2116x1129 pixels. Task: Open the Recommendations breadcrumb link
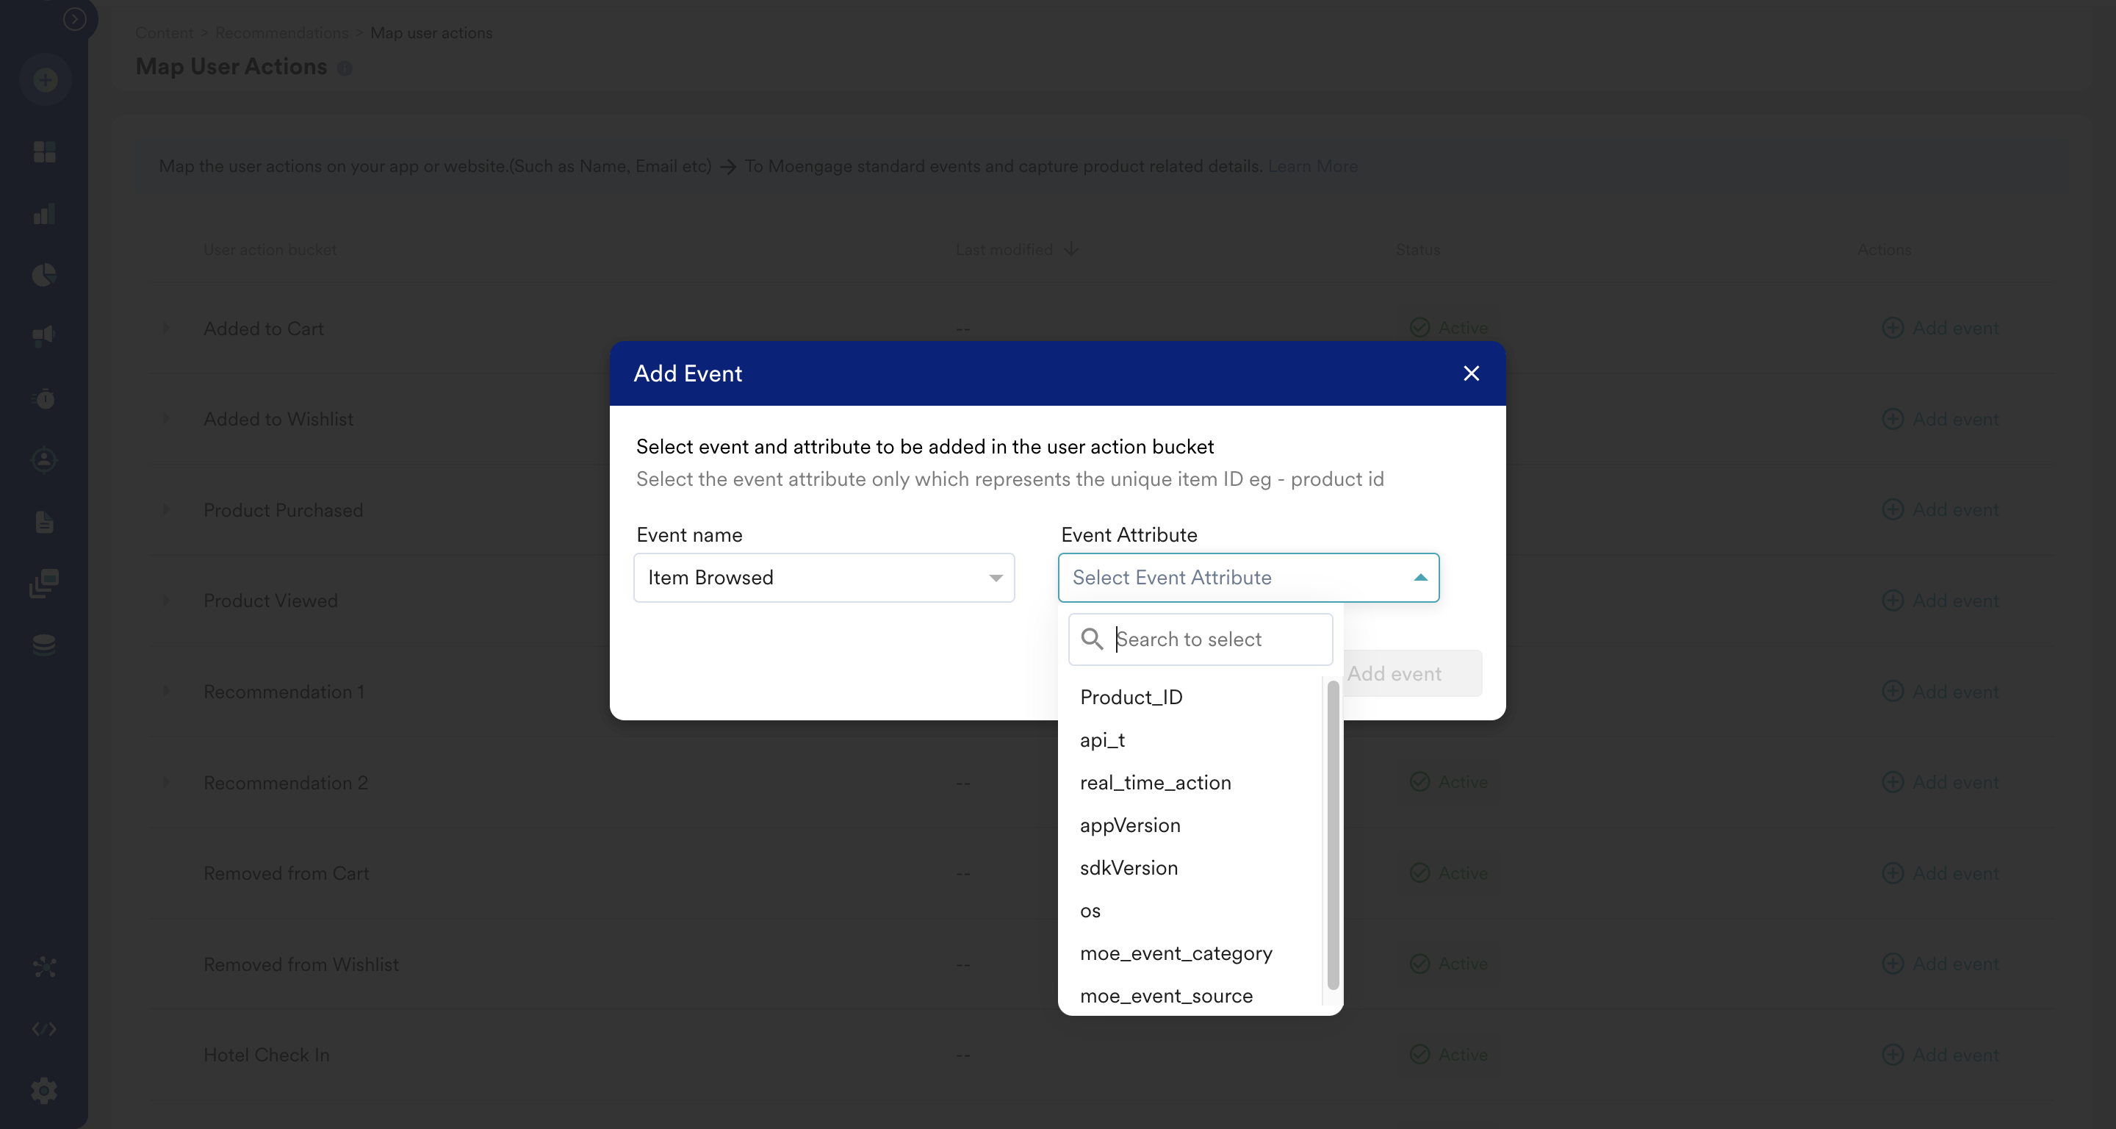coord(281,32)
